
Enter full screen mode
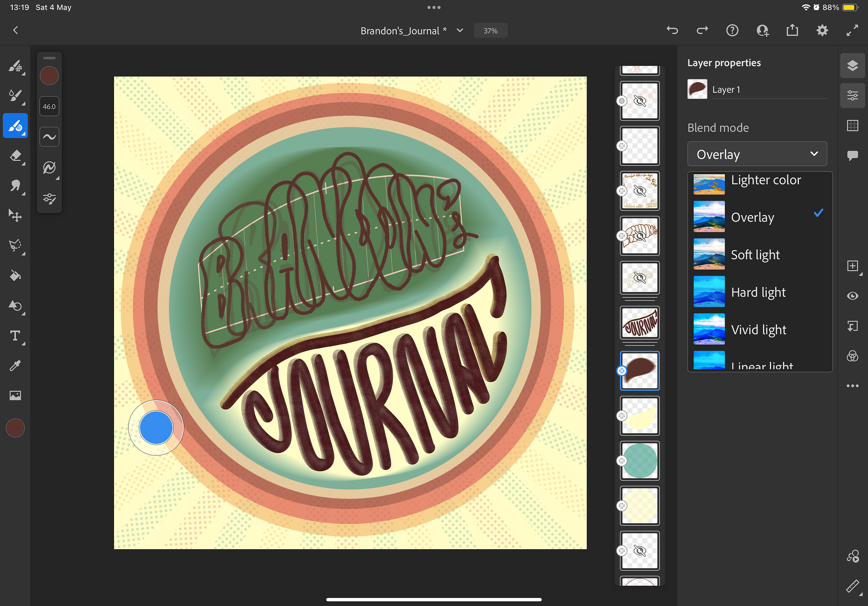(852, 30)
